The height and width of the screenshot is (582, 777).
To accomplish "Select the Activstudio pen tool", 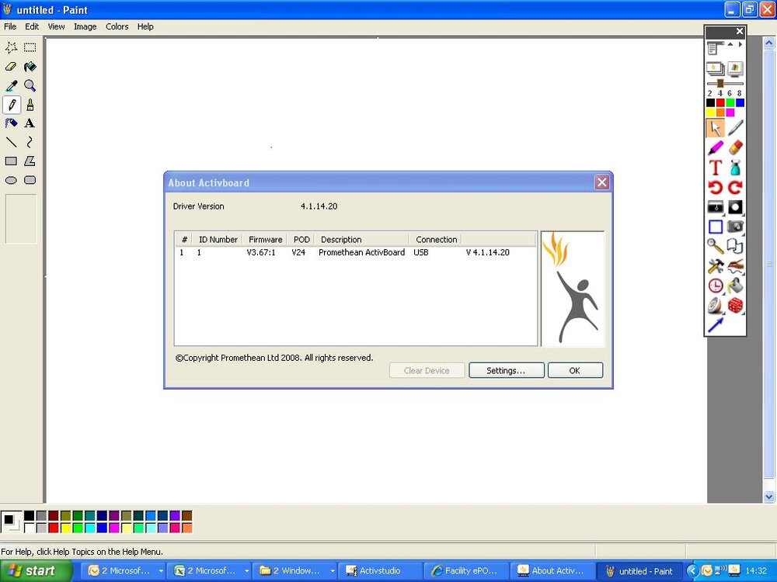I will click(735, 128).
